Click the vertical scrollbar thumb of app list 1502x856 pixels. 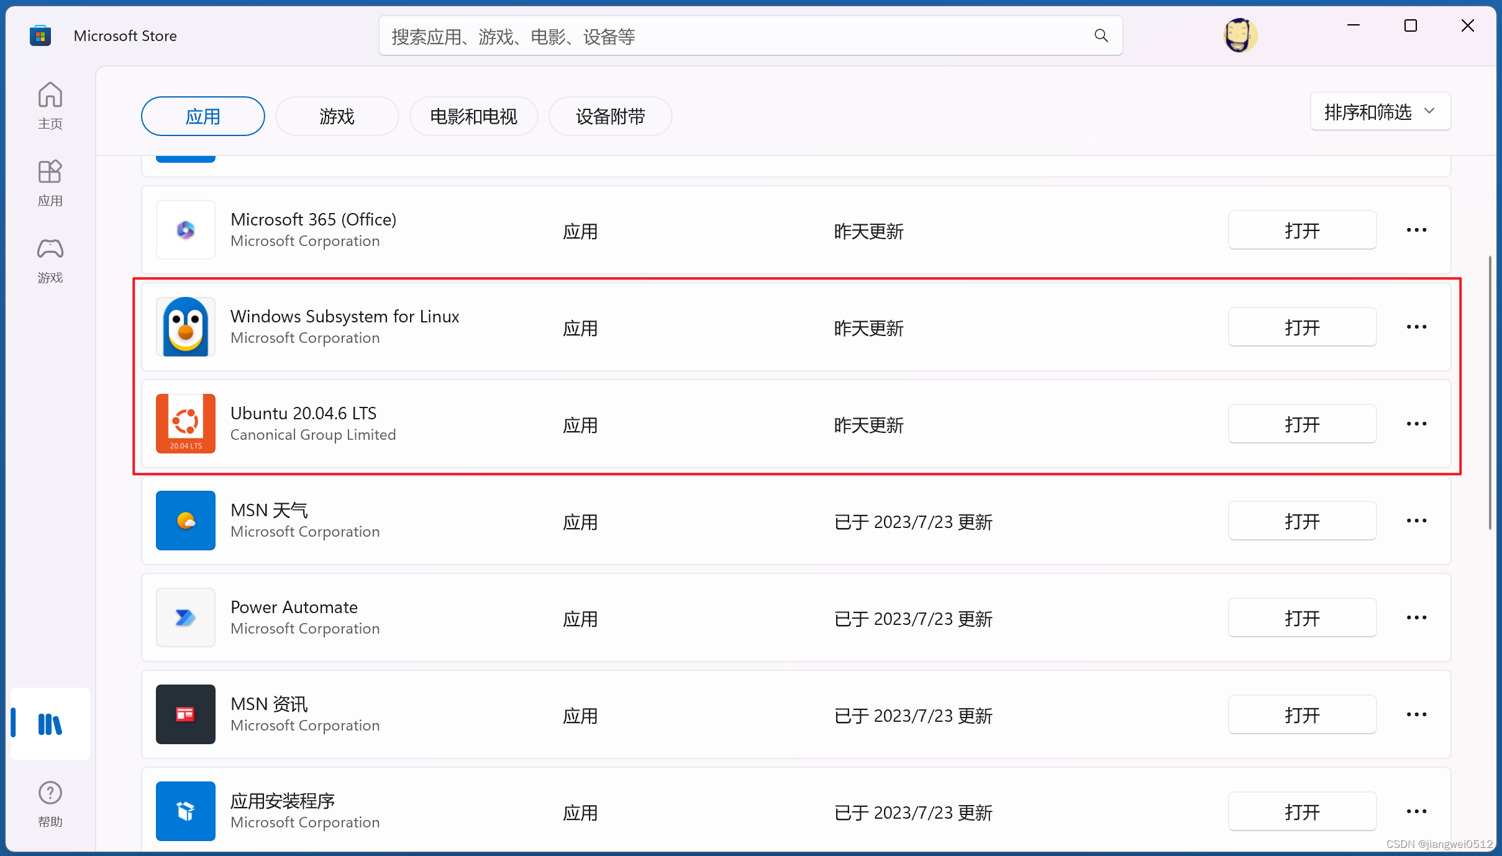1490,393
